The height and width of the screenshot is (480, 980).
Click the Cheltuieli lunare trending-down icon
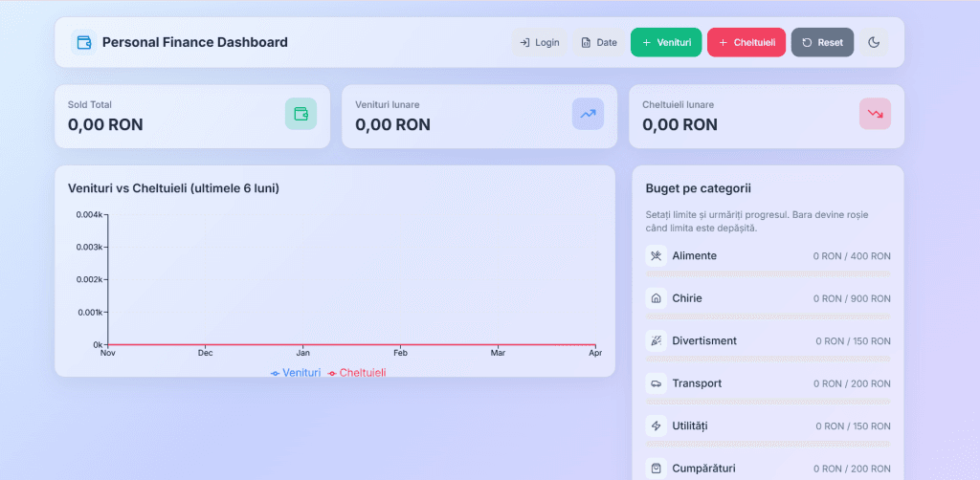pyautogui.click(x=875, y=114)
